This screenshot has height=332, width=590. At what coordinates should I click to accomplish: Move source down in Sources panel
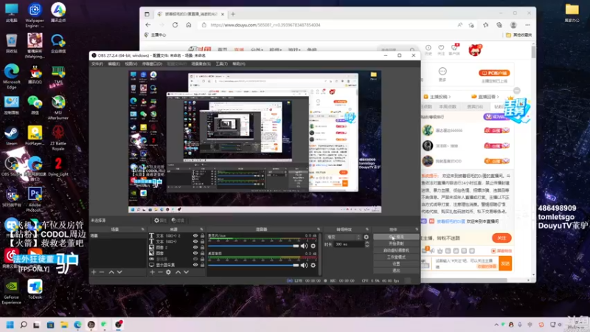[187, 272]
